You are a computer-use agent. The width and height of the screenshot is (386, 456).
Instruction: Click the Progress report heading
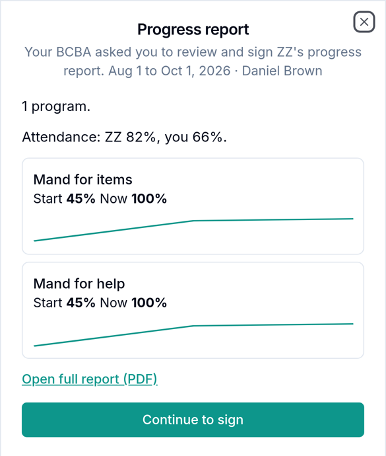(x=193, y=29)
